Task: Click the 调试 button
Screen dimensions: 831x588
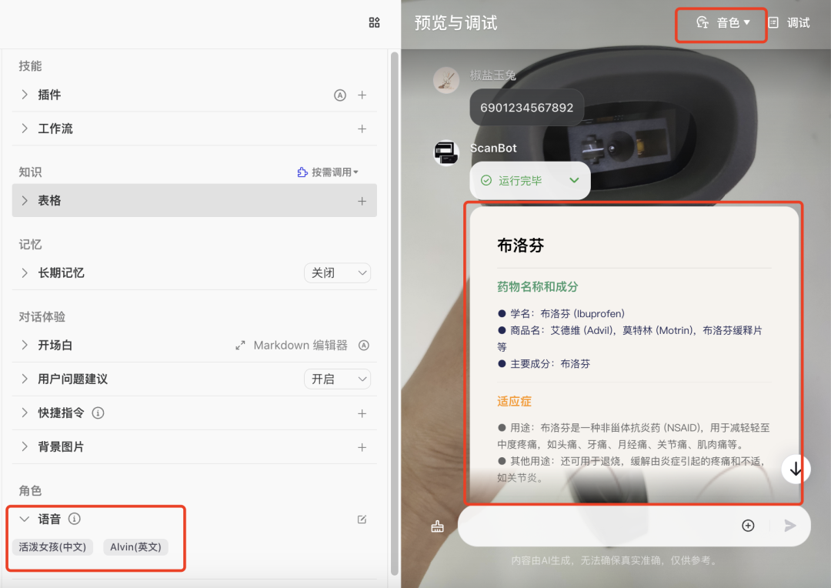Action: [798, 23]
